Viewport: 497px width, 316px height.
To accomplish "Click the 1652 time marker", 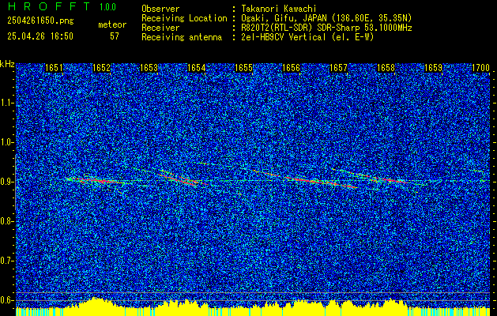I will click(101, 68).
